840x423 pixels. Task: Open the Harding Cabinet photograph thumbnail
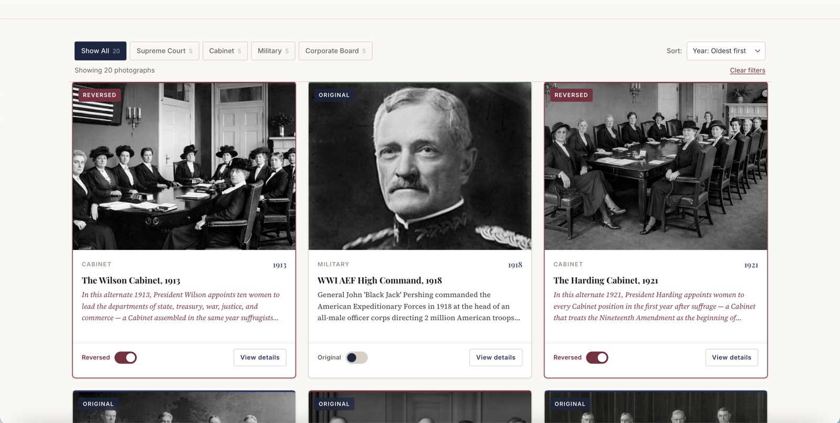pyautogui.click(x=656, y=166)
